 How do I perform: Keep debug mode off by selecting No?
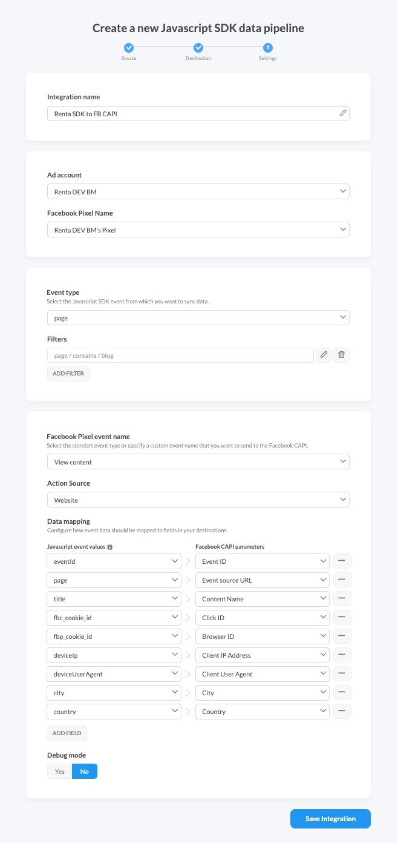coord(84,771)
